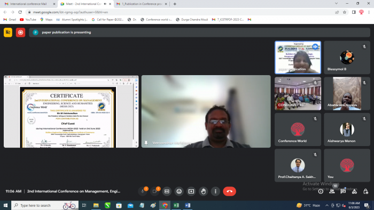Image resolution: width=374 pixels, height=210 pixels.
Task: Switch to Publication in Conference tab
Action: (142, 4)
